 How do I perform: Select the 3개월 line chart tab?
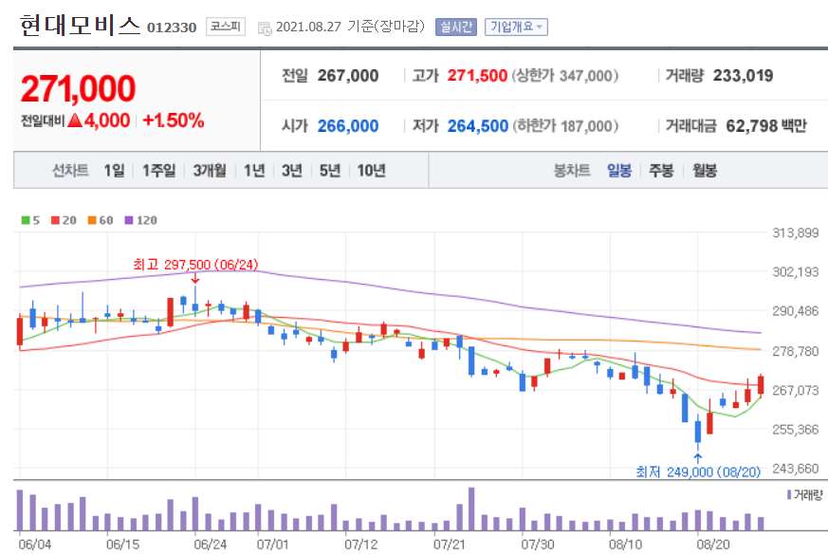pos(210,171)
